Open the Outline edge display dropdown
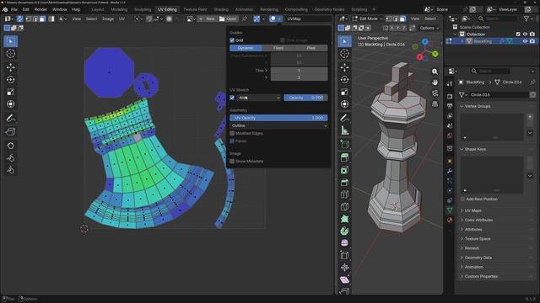 pos(278,125)
